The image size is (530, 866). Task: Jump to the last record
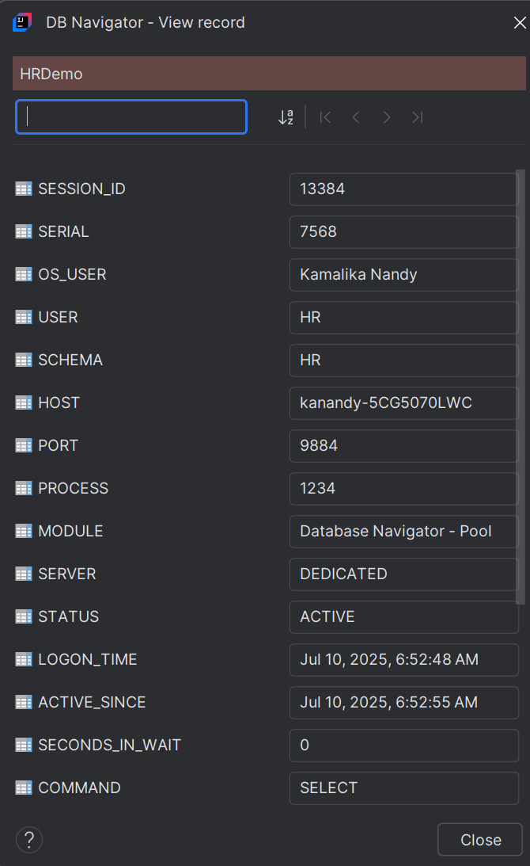coord(418,117)
